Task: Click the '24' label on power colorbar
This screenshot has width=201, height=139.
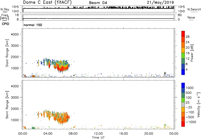Action: click(x=187, y=42)
